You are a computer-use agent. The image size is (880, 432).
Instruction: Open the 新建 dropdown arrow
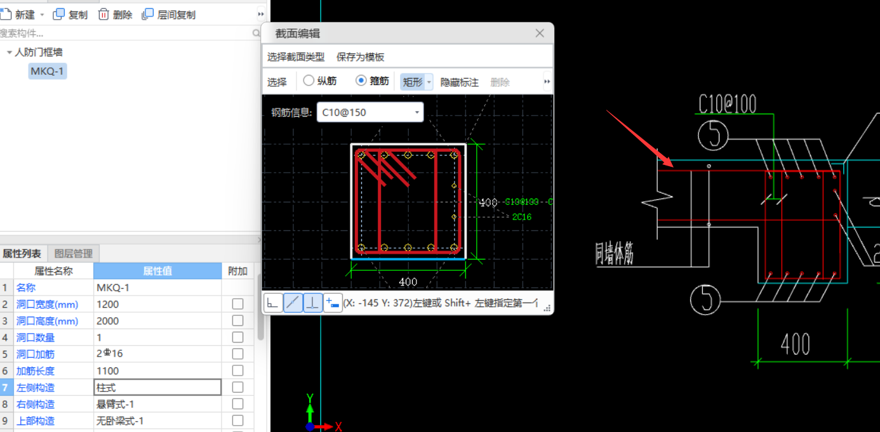click(43, 15)
